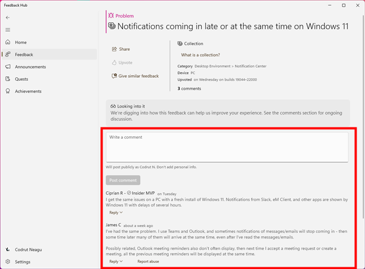The image size is (365, 269).
Task: Report abuse on James C's comment
Action: coord(148,261)
